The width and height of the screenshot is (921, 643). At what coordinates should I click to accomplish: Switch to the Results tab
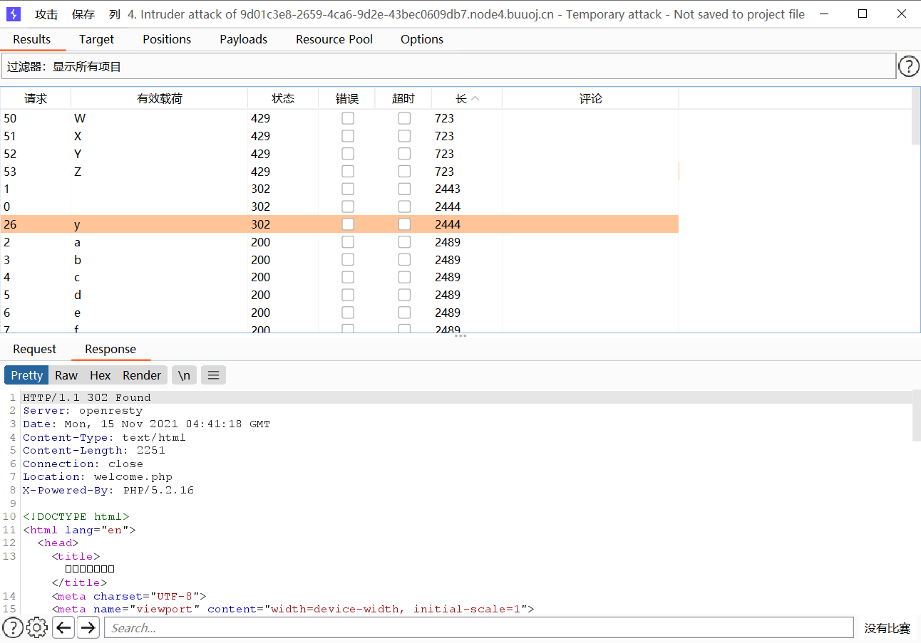click(x=32, y=39)
